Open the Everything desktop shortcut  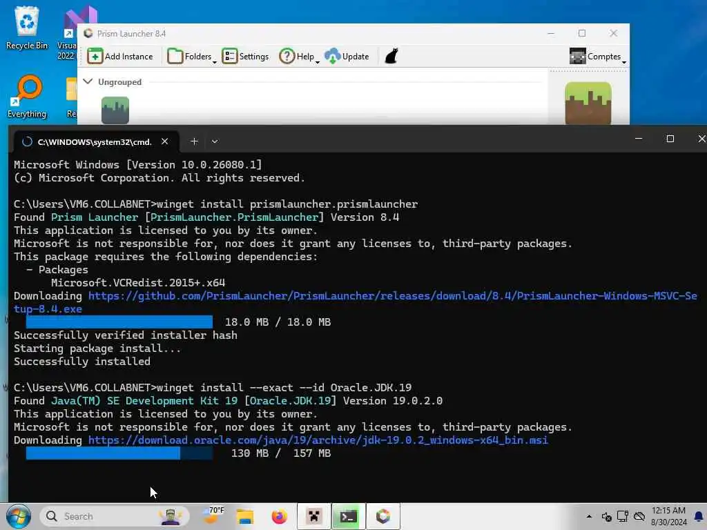pyautogui.click(x=27, y=97)
